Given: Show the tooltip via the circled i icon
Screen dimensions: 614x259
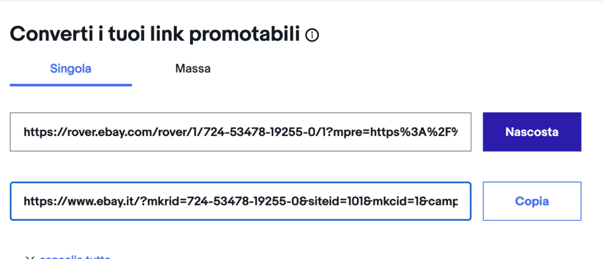Looking at the screenshot, I should [x=312, y=36].
